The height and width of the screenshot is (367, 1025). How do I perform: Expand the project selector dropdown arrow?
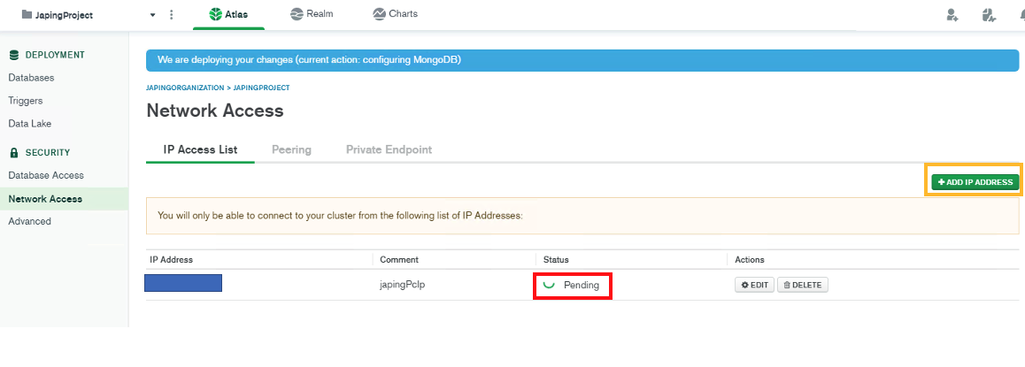[x=153, y=15]
